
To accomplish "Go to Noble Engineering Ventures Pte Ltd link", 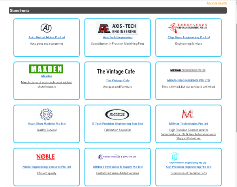I will click(47, 167).
